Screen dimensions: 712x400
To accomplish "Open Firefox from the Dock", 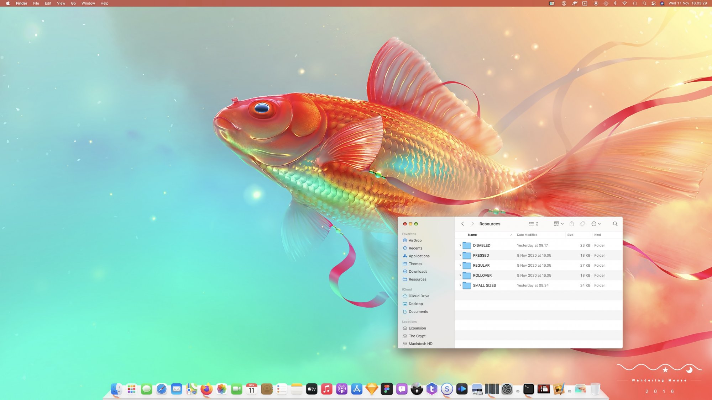I will click(x=206, y=389).
